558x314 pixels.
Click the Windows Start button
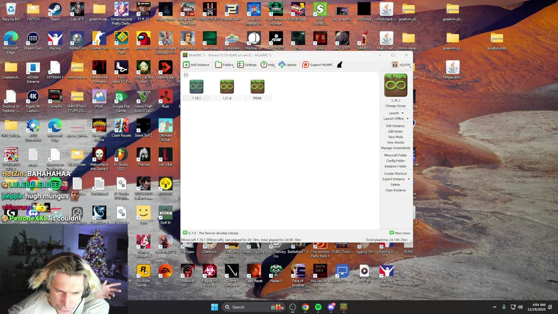coord(214,307)
